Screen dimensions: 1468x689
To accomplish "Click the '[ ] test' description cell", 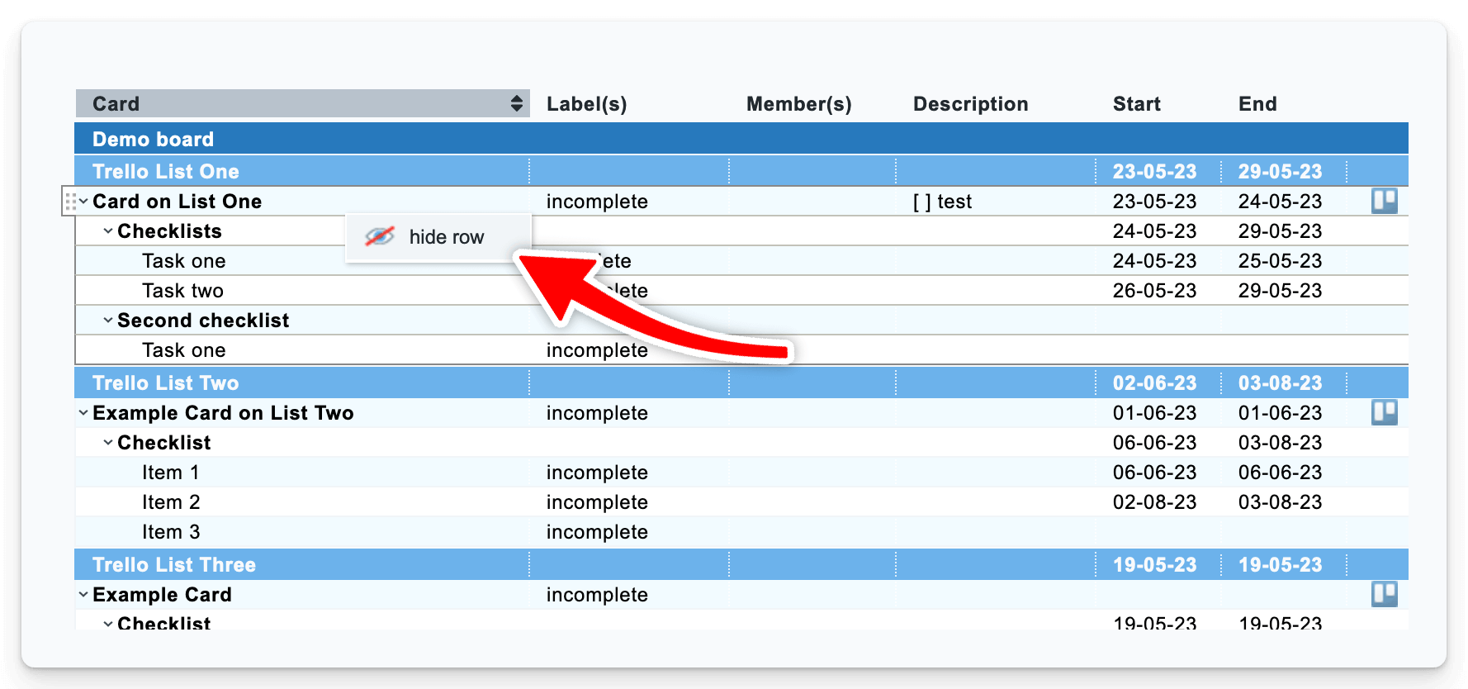I will (x=942, y=202).
